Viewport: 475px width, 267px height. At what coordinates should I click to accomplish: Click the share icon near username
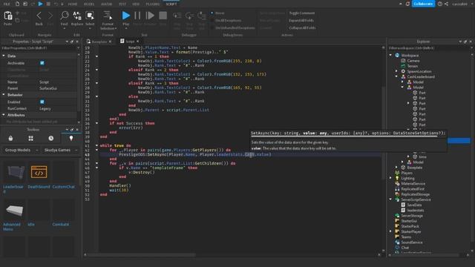click(447, 4)
